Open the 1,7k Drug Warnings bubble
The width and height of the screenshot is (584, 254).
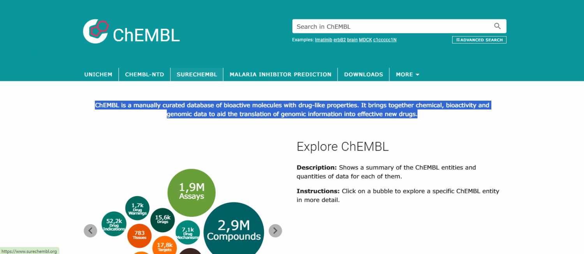137,209
